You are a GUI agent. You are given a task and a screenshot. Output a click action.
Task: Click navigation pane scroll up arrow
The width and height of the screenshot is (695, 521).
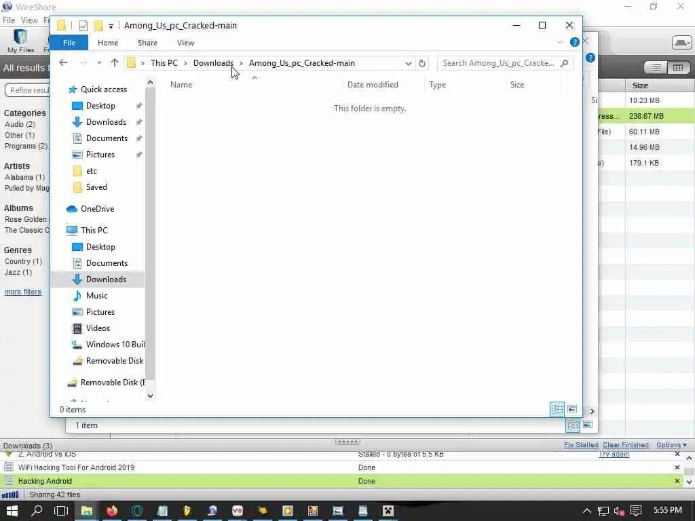click(x=150, y=82)
